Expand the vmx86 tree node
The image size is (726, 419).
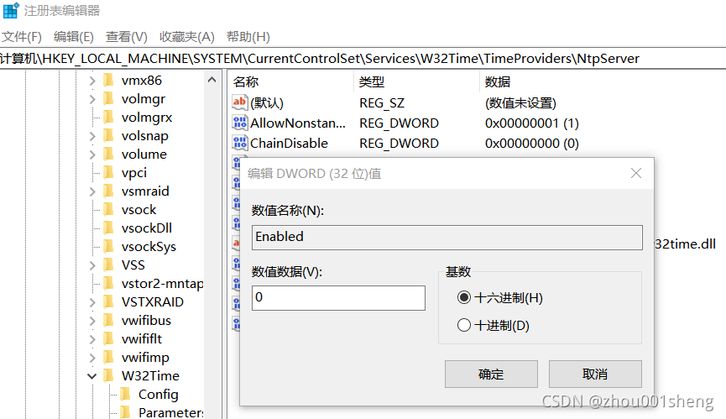pos(92,81)
